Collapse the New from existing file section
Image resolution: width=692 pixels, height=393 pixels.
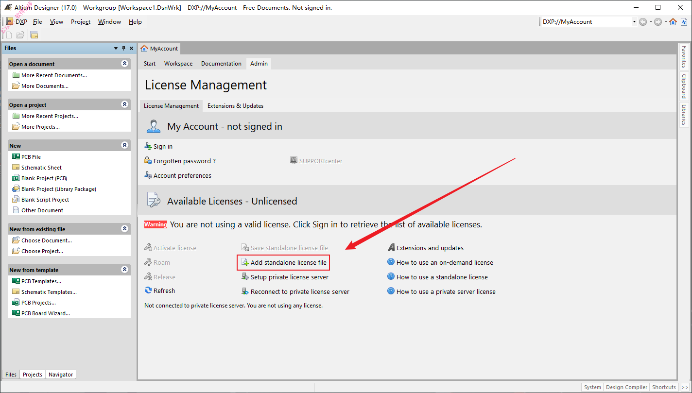tap(125, 229)
